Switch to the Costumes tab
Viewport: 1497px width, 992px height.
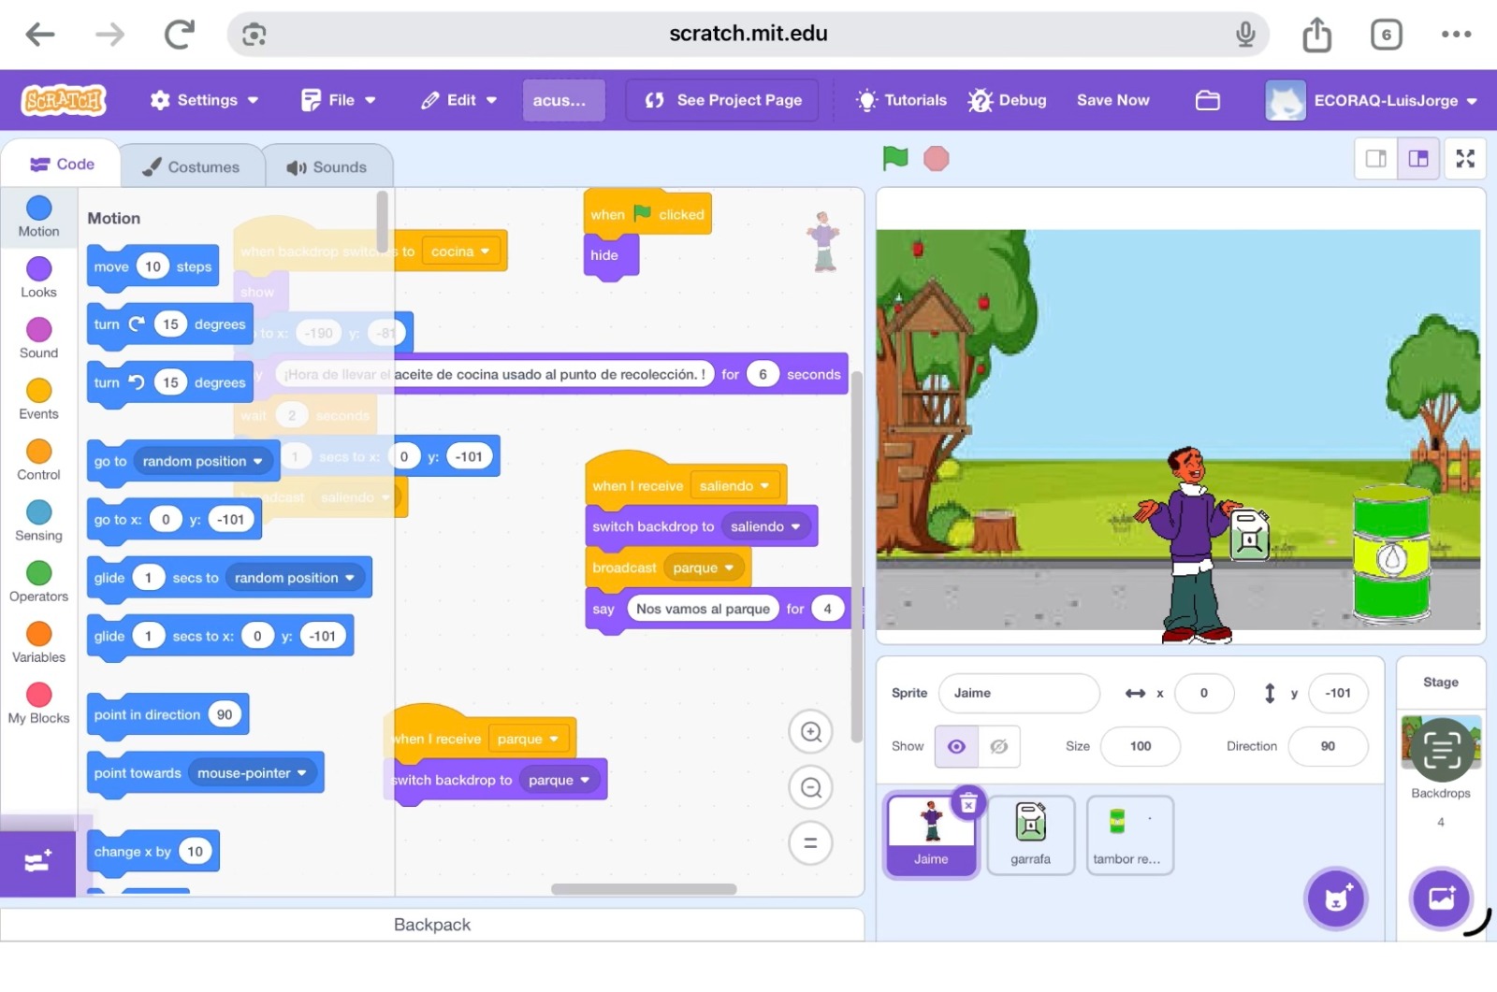click(x=192, y=167)
